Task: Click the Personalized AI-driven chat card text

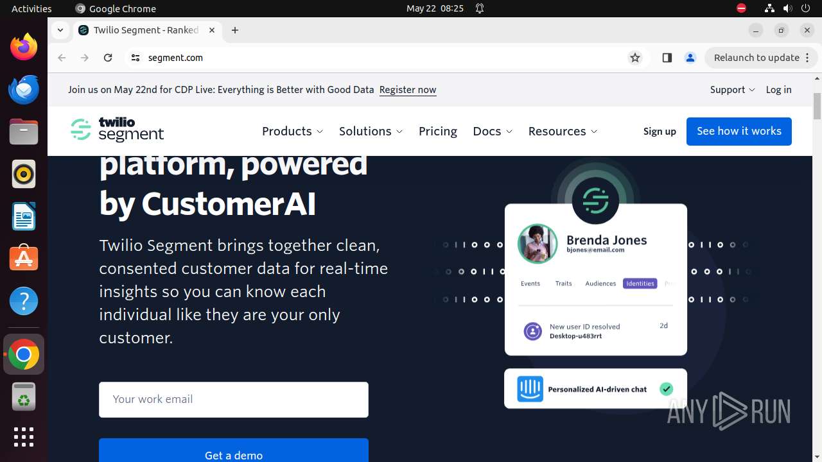Action: (x=597, y=389)
